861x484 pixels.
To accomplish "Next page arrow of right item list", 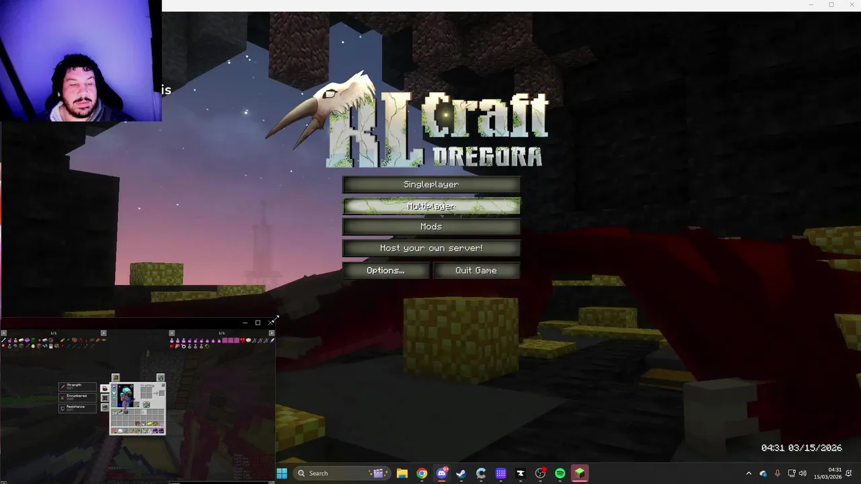I will point(272,333).
